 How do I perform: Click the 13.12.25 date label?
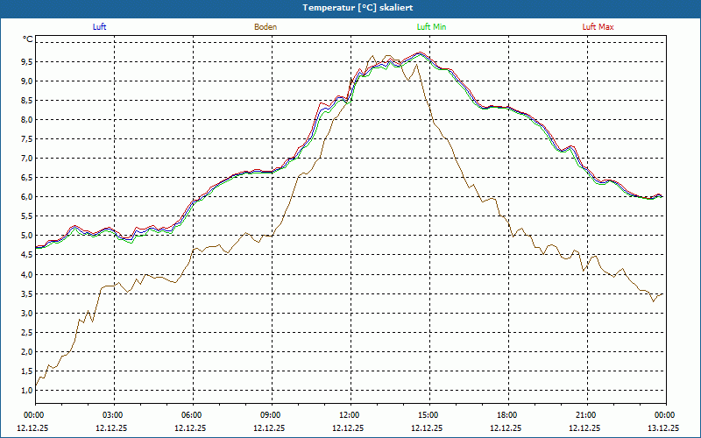pyautogui.click(x=663, y=427)
